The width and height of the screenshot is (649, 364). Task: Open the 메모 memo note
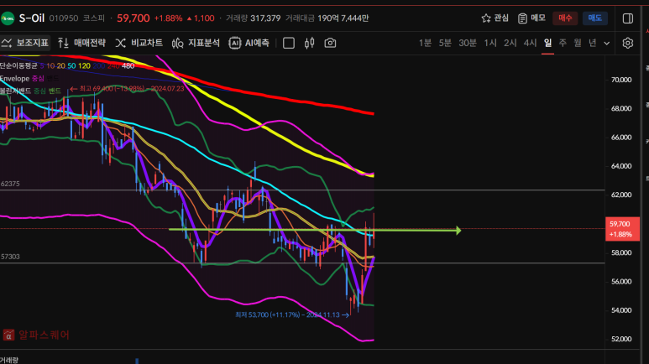pyautogui.click(x=531, y=18)
